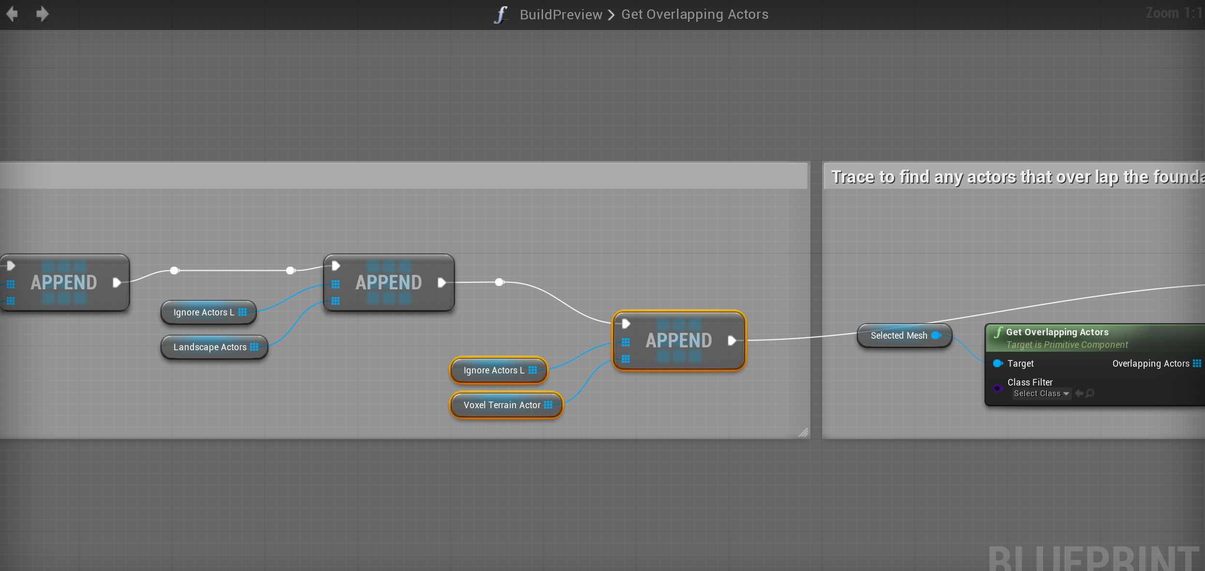The width and height of the screenshot is (1205, 571).
Task: Select the Trace to find actors comment title
Action: (1015, 177)
